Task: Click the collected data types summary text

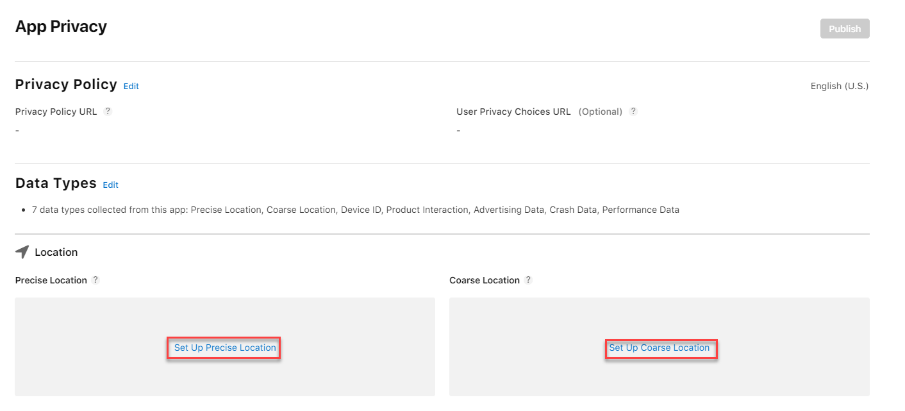Action: (x=355, y=210)
